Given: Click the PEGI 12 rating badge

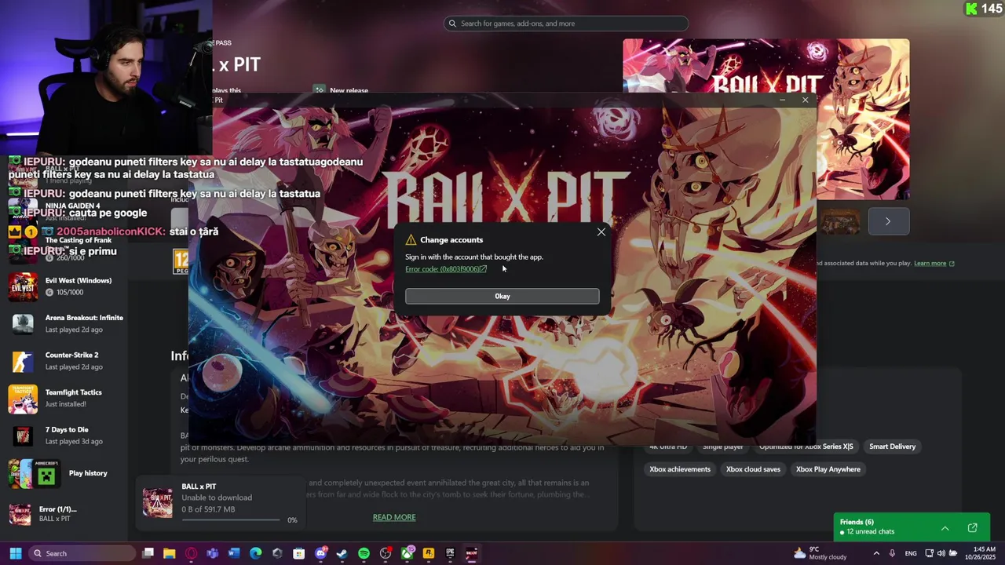Looking at the screenshot, I should 181,261.
